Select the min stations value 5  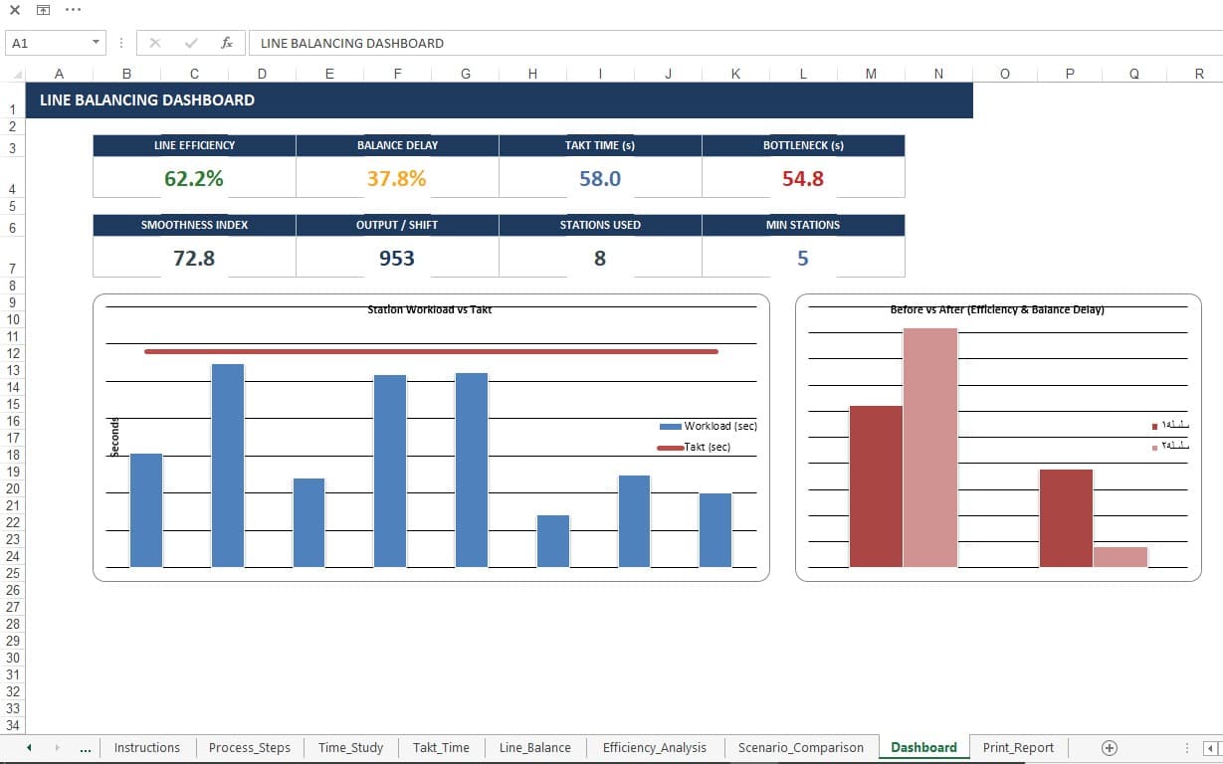coord(803,258)
